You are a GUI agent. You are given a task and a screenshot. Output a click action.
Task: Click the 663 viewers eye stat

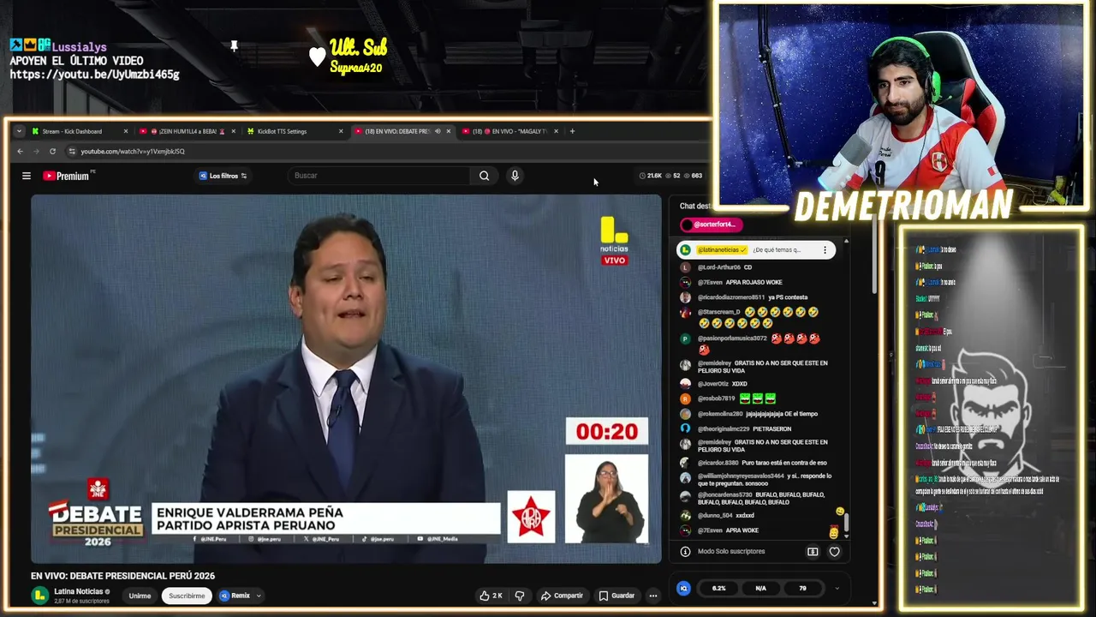(x=693, y=176)
